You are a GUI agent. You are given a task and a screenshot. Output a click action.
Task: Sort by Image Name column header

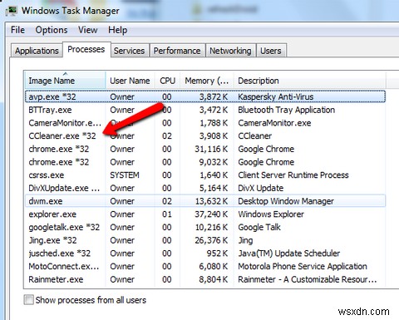(65, 81)
